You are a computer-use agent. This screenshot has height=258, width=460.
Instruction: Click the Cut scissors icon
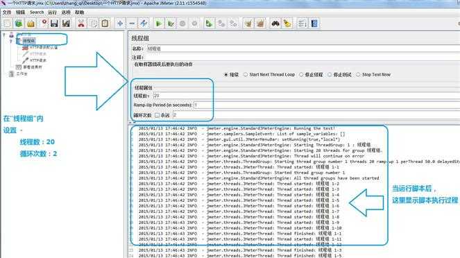point(81,24)
